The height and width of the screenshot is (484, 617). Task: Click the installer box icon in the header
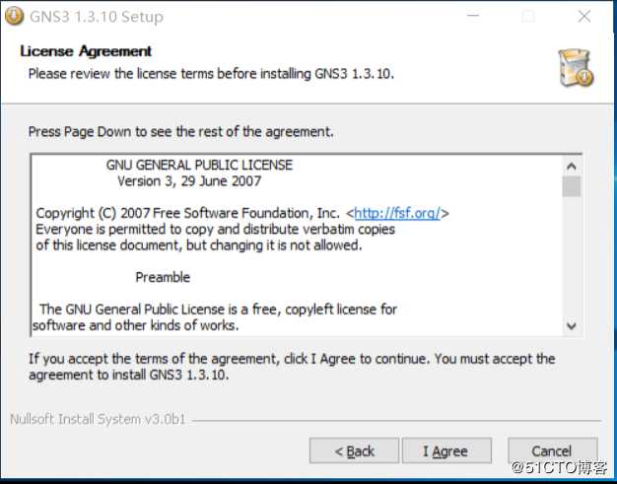tap(574, 65)
